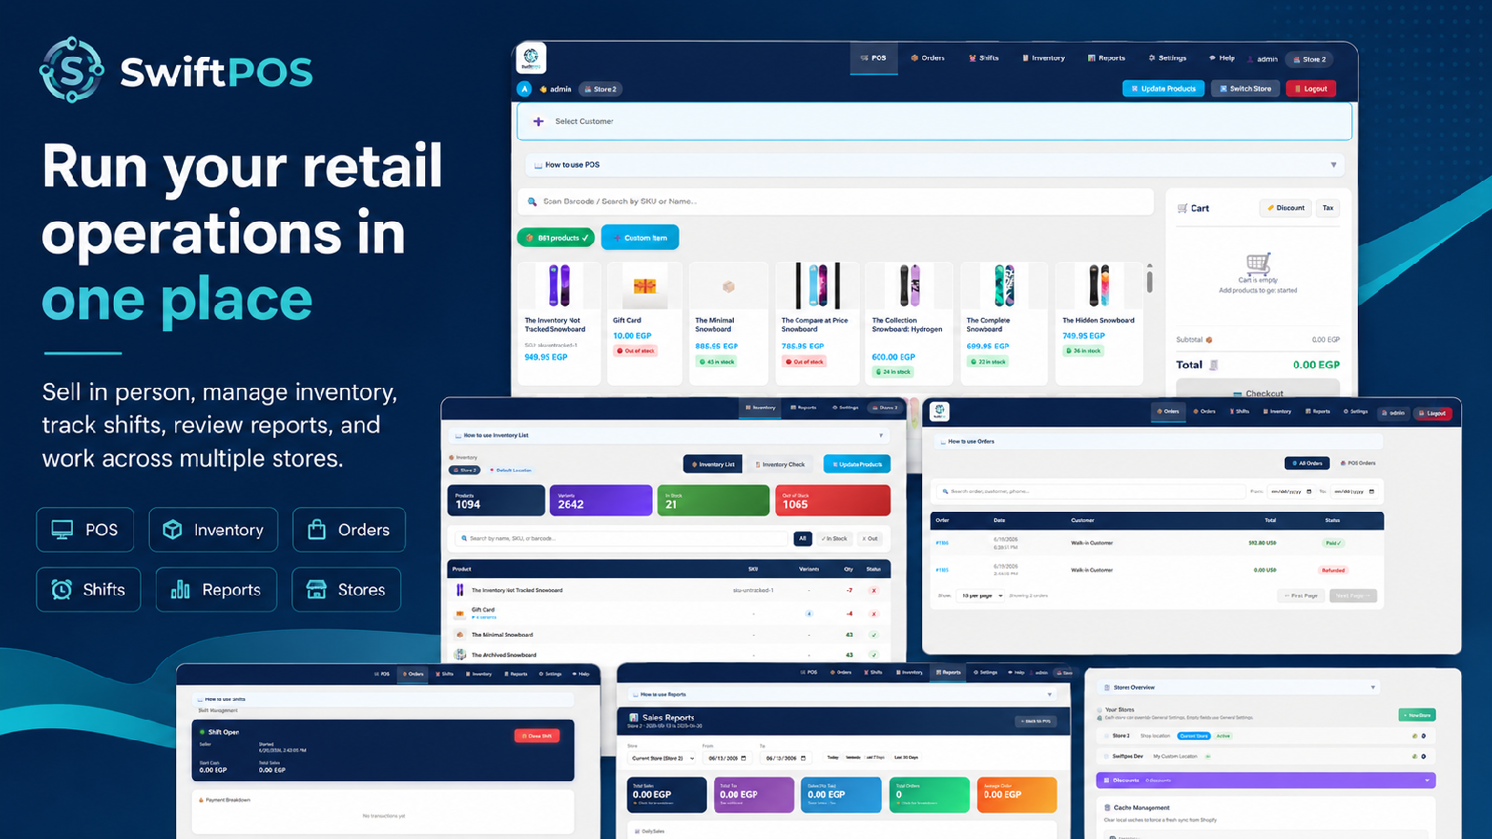Click the monitor icon on the POS feature badge

[x=62, y=530]
